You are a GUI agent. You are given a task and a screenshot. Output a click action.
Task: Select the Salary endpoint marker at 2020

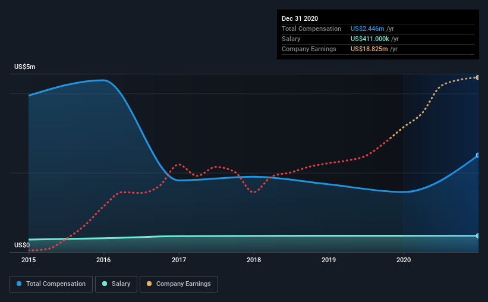(x=478, y=235)
